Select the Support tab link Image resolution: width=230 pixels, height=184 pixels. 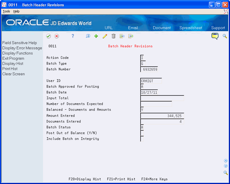[x=218, y=28]
